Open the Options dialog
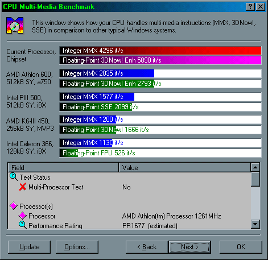This screenshot has height=260, width=268. coord(77,247)
